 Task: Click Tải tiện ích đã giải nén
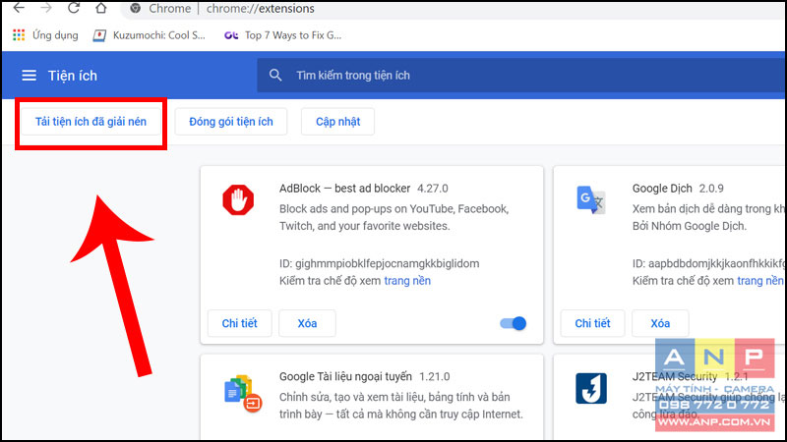tap(91, 122)
